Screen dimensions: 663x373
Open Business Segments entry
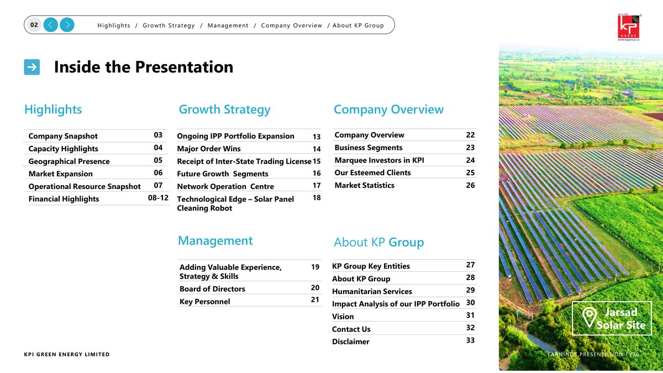(369, 148)
